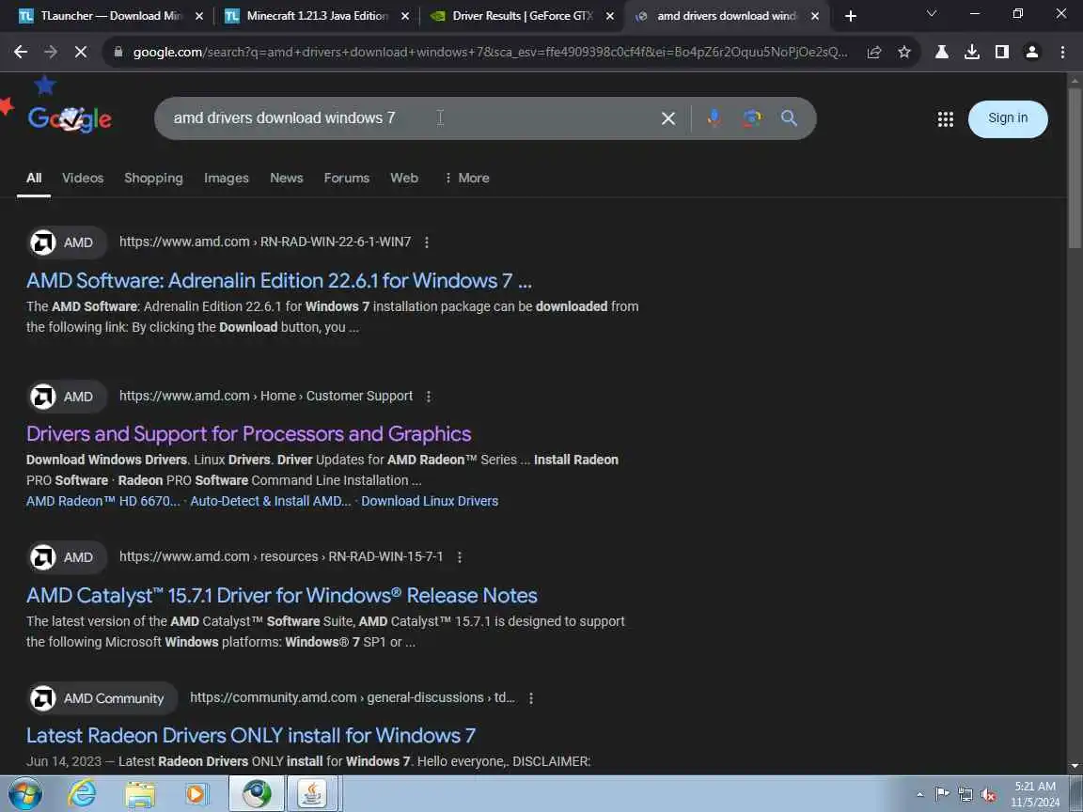Viewport: 1083px width, 812px height.
Task: Click the browser address bar
Action: [x=491, y=52]
